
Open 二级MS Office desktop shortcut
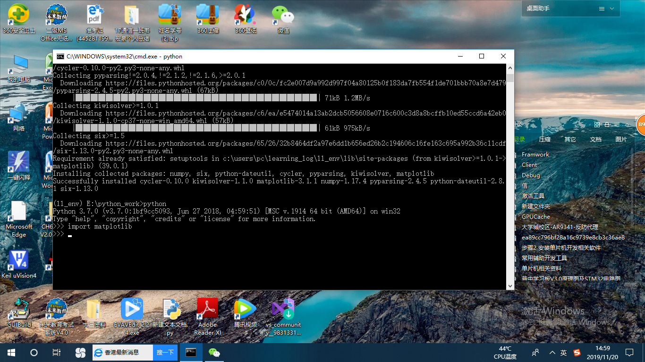point(56,23)
